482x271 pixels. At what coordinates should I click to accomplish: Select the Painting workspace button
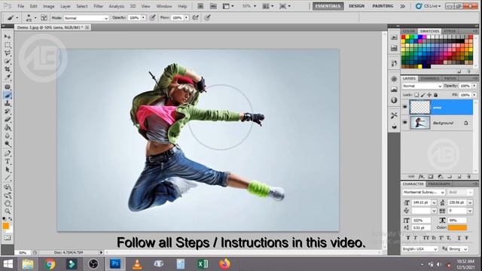(x=383, y=6)
